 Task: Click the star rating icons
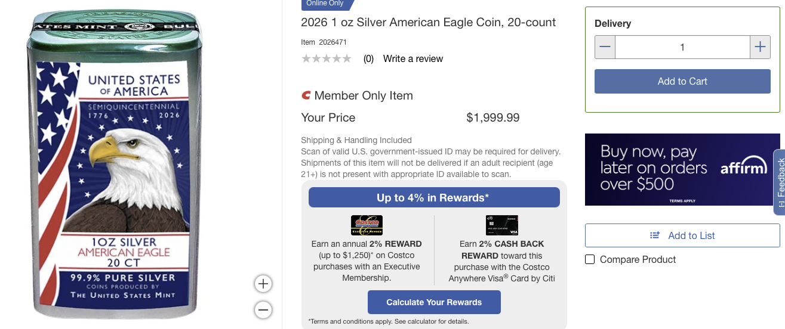click(327, 58)
